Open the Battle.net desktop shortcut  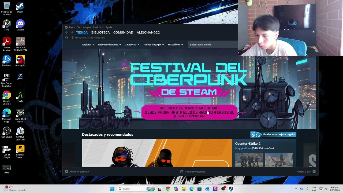7,61
